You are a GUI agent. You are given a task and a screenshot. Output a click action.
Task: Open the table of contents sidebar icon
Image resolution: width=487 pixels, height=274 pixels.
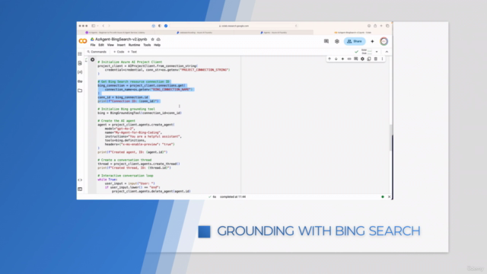pos(80,54)
